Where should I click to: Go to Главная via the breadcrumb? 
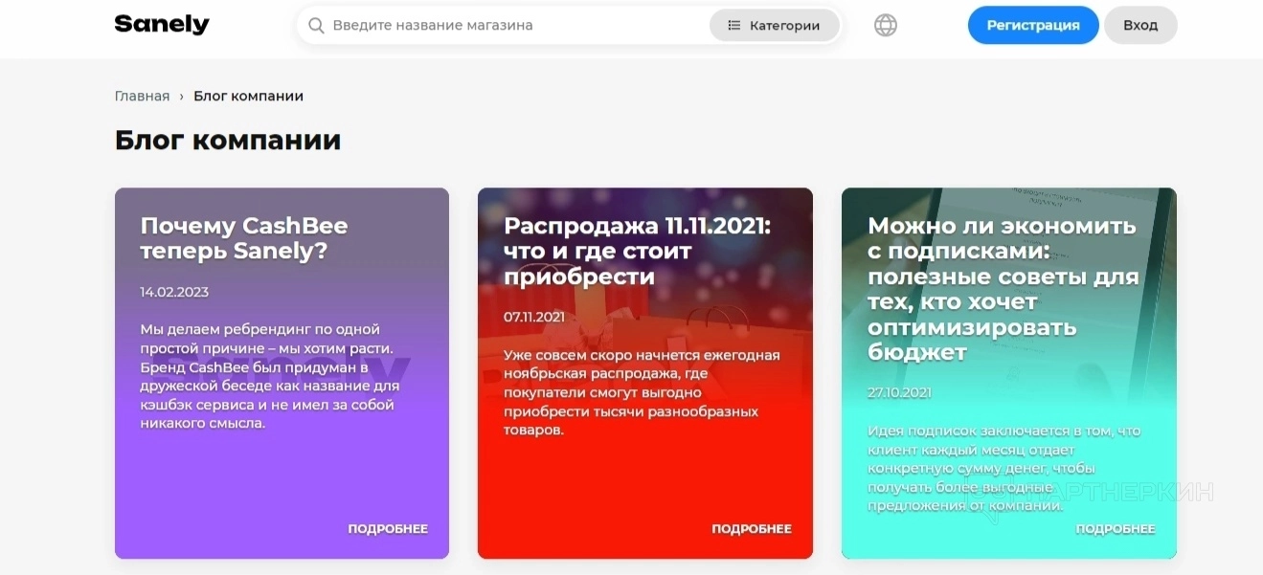tap(142, 97)
